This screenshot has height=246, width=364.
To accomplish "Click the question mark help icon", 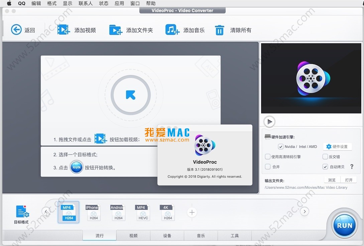I will [x=352, y=166].
